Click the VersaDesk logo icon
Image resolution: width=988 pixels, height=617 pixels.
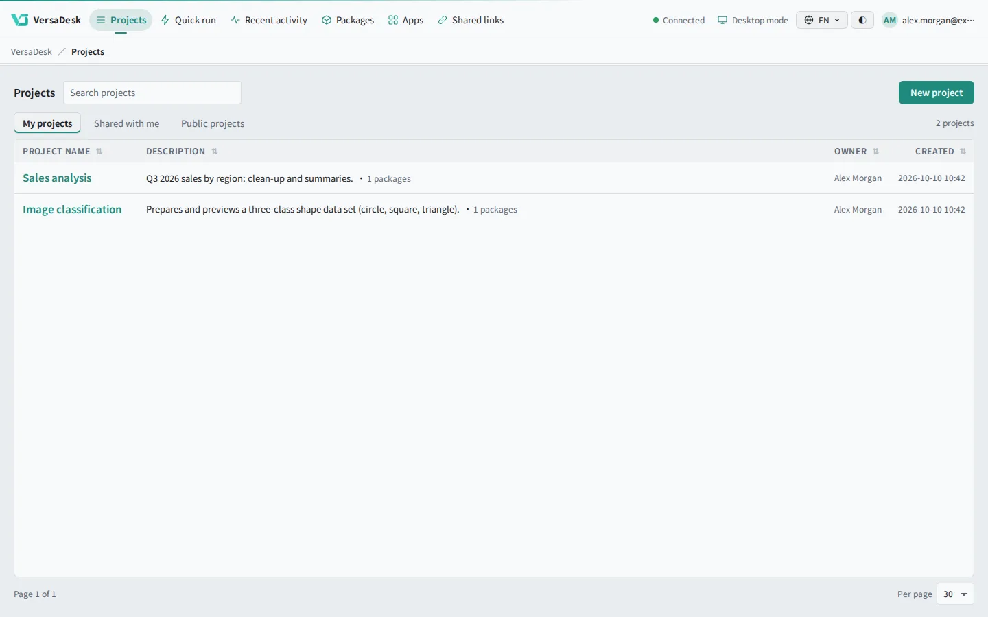[x=20, y=20]
